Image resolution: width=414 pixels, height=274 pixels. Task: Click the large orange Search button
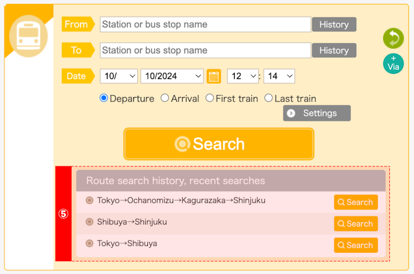[x=218, y=144]
